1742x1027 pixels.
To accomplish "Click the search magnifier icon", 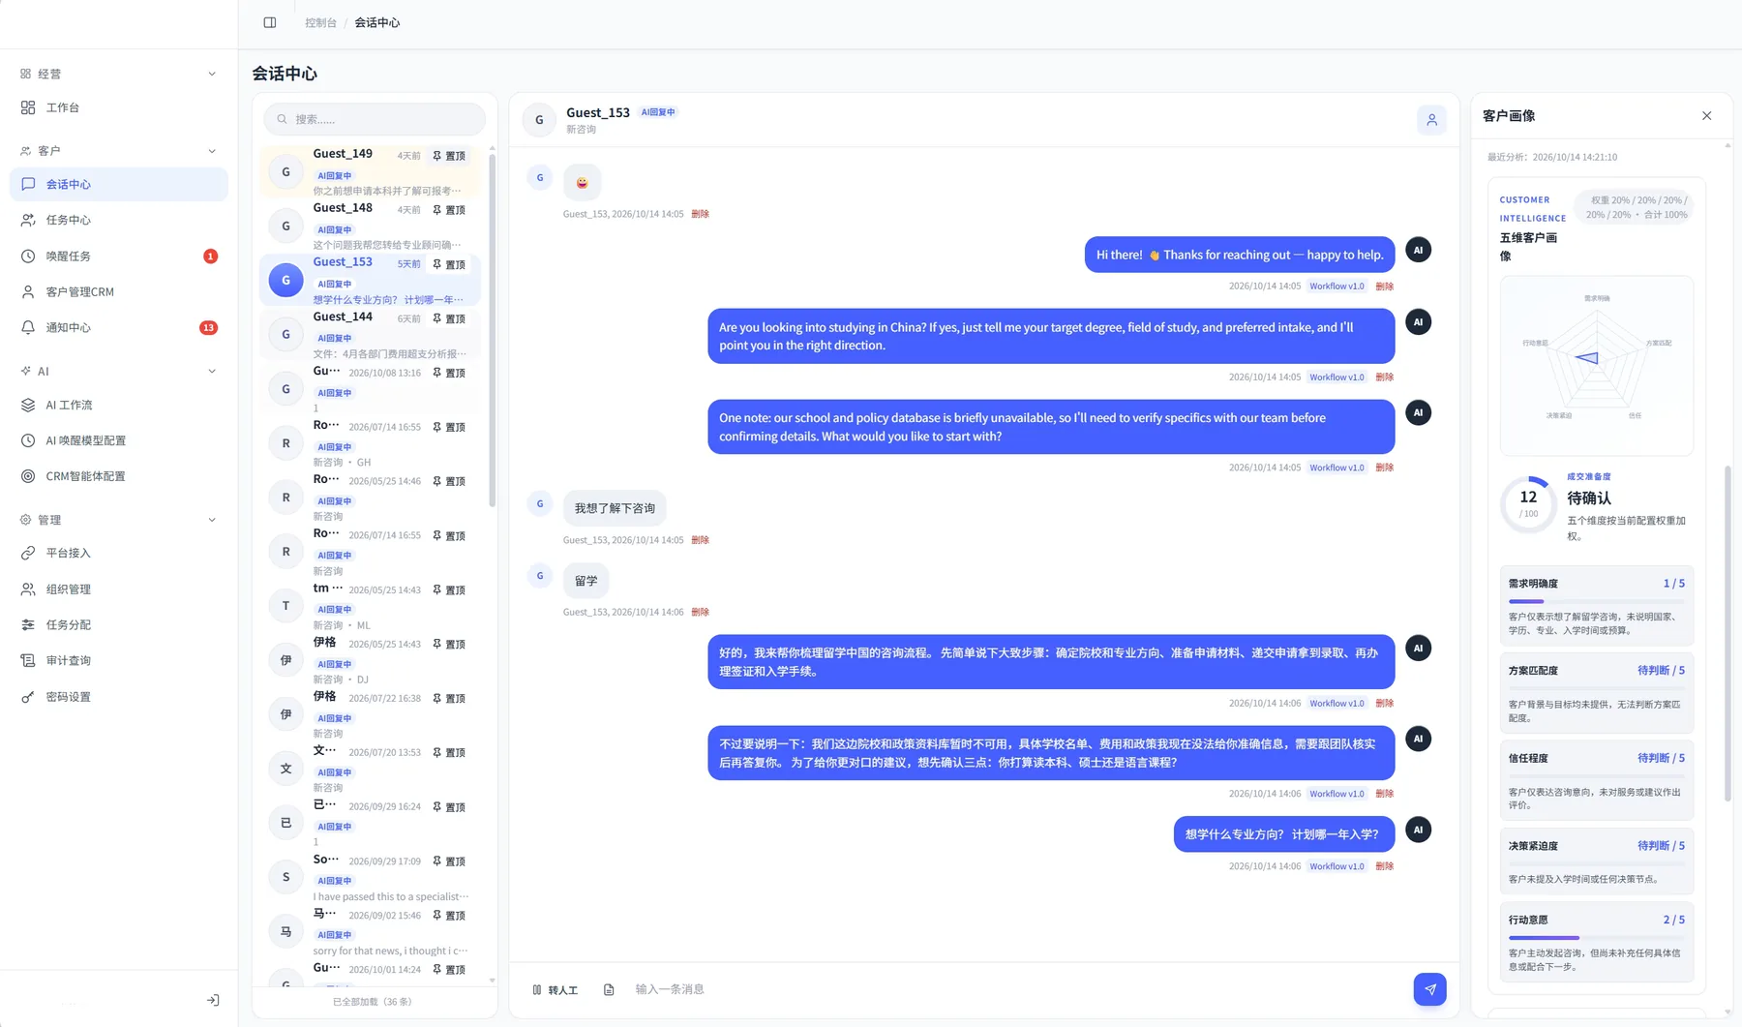I will click(283, 119).
